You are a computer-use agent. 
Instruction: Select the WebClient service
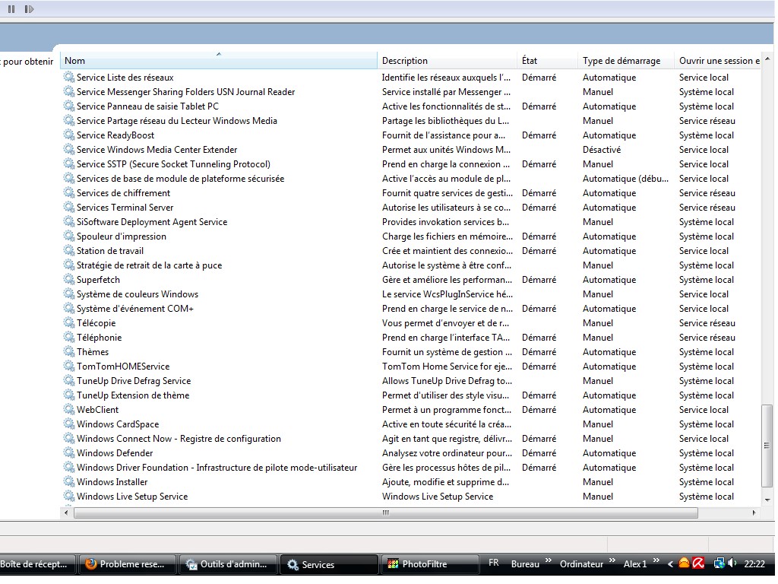pyautogui.click(x=98, y=409)
